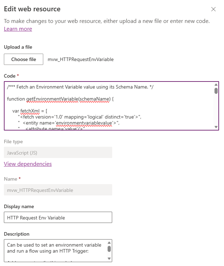This screenshot has height=266, width=224.
Task: Click the fetch version line in code
Action: (x=77, y=117)
